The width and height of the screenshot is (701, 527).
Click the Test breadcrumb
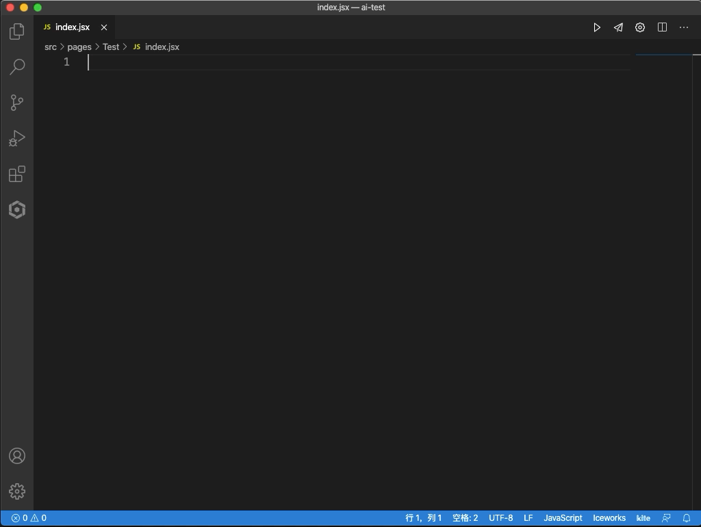(111, 47)
